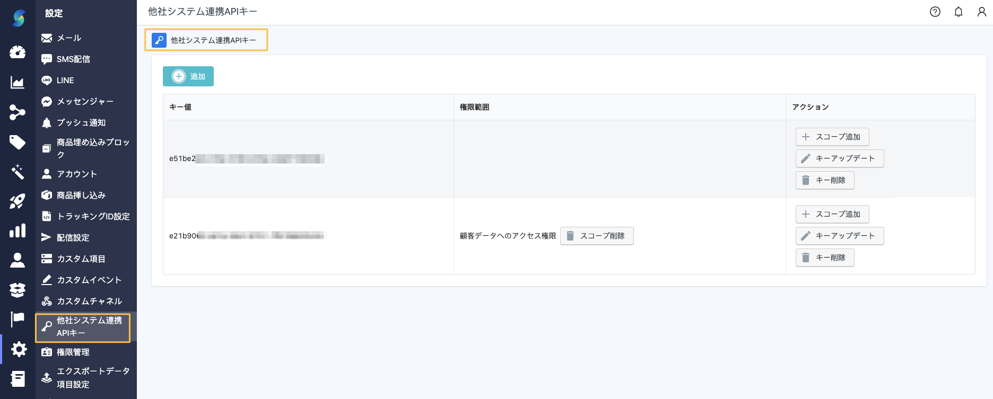Open the settings gear icon in the left rail
The height and width of the screenshot is (399, 993).
pos(19,349)
